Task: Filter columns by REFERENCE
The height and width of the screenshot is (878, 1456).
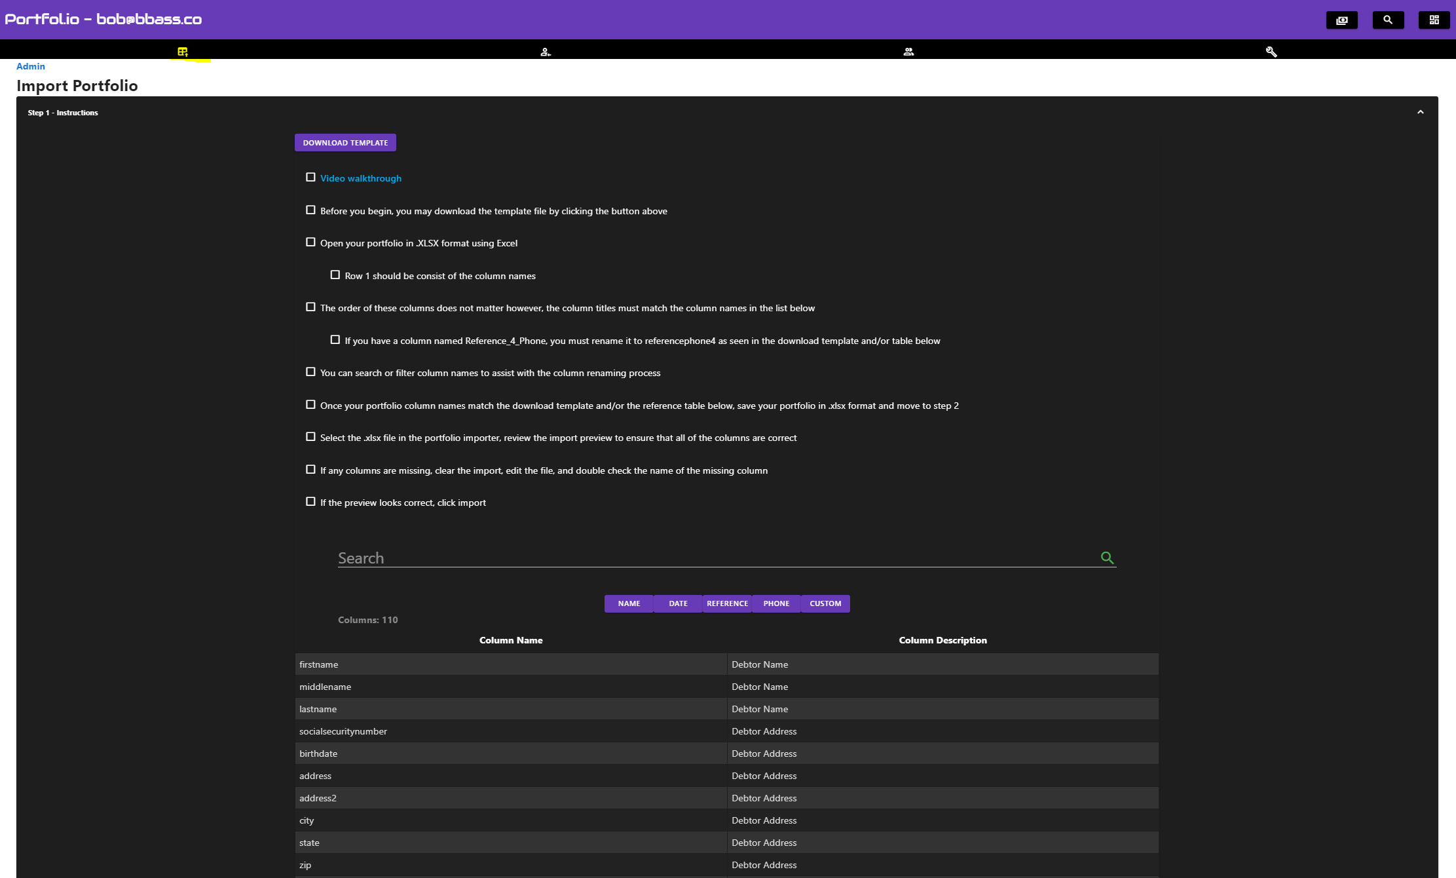Action: pos(727,603)
